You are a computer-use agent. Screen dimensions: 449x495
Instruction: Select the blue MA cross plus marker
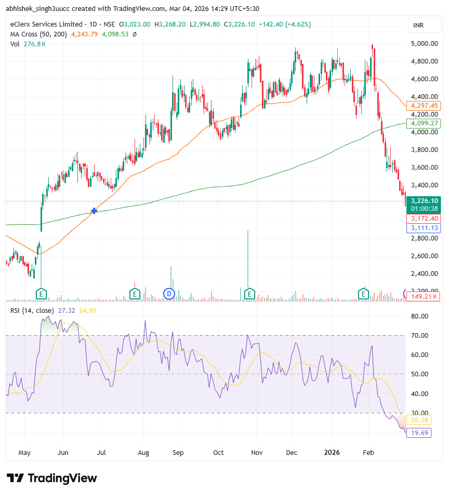pos(94,211)
